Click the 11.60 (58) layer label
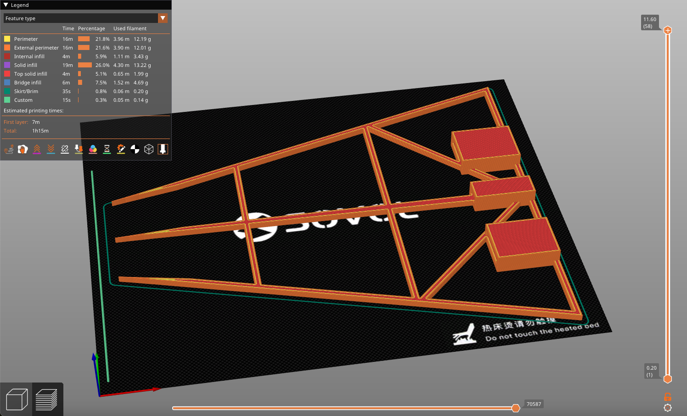Screen dimensions: 687x416 click(650, 22)
